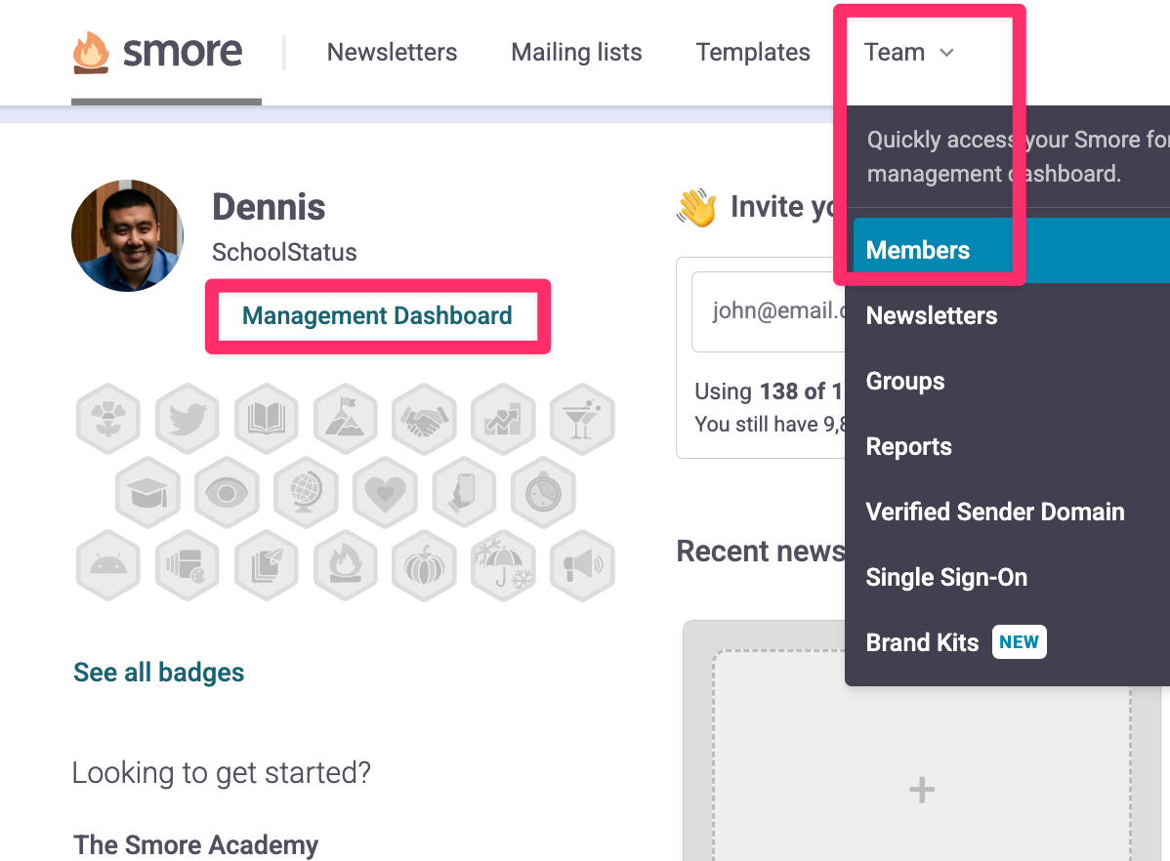Image resolution: width=1170 pixels, height=861 pixels.
Task: Select the Android robot badge
Action: pos(107,566)
